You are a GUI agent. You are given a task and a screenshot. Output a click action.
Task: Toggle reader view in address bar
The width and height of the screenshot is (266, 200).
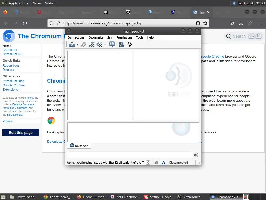(x=198, y=23)
